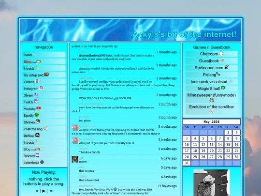Image resolution: width=261 pixels, height=196 pixels.
Task: Click the Postcrossing postcard icon
Action: (x=45, y=128)
